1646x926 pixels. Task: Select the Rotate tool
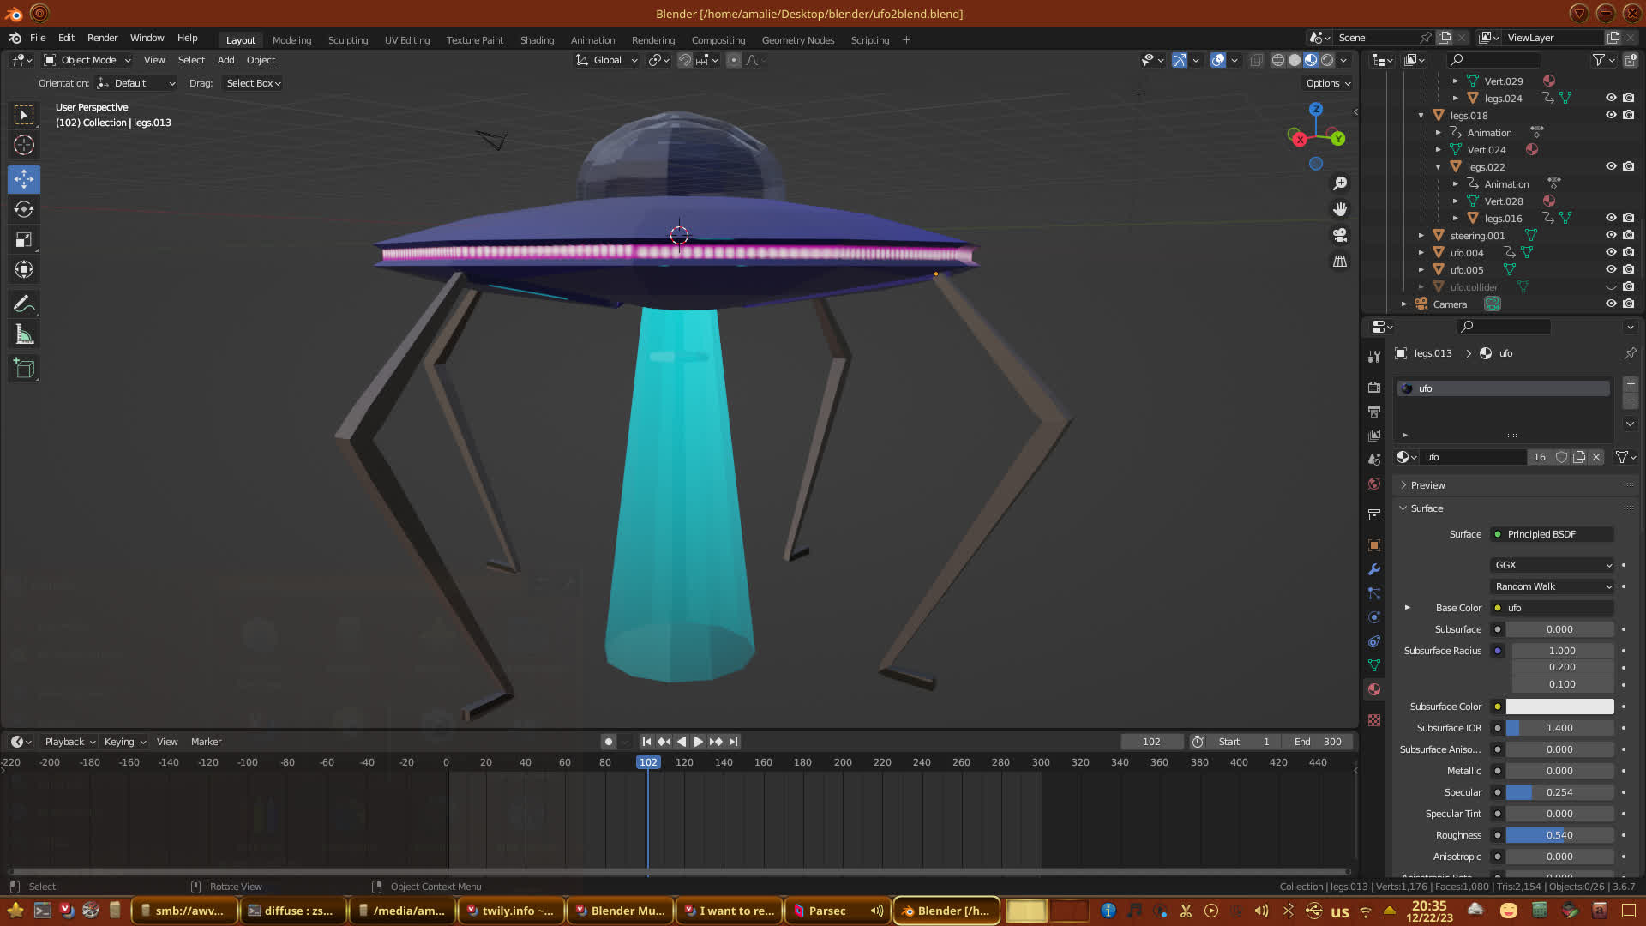tap(24, 210)
